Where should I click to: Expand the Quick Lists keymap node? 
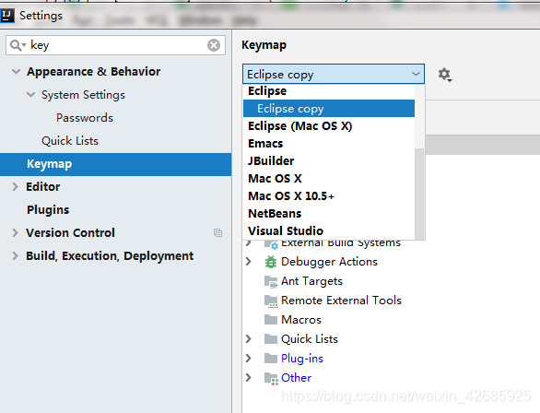point(249,339)
